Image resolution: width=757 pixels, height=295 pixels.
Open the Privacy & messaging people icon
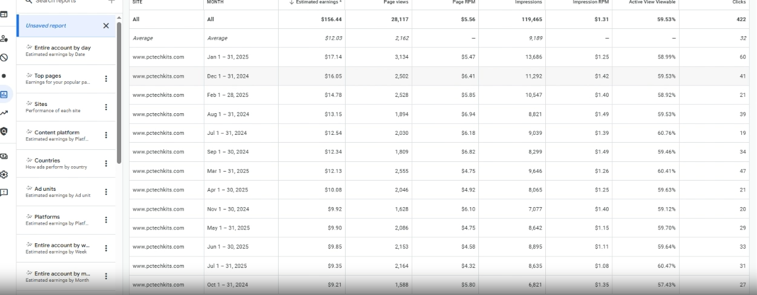pyautogui.click(x=4, y=39)
